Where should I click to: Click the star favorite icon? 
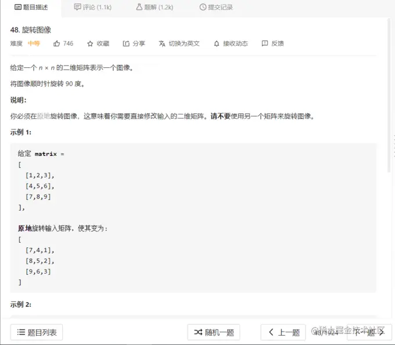click(x=90, y=44)
